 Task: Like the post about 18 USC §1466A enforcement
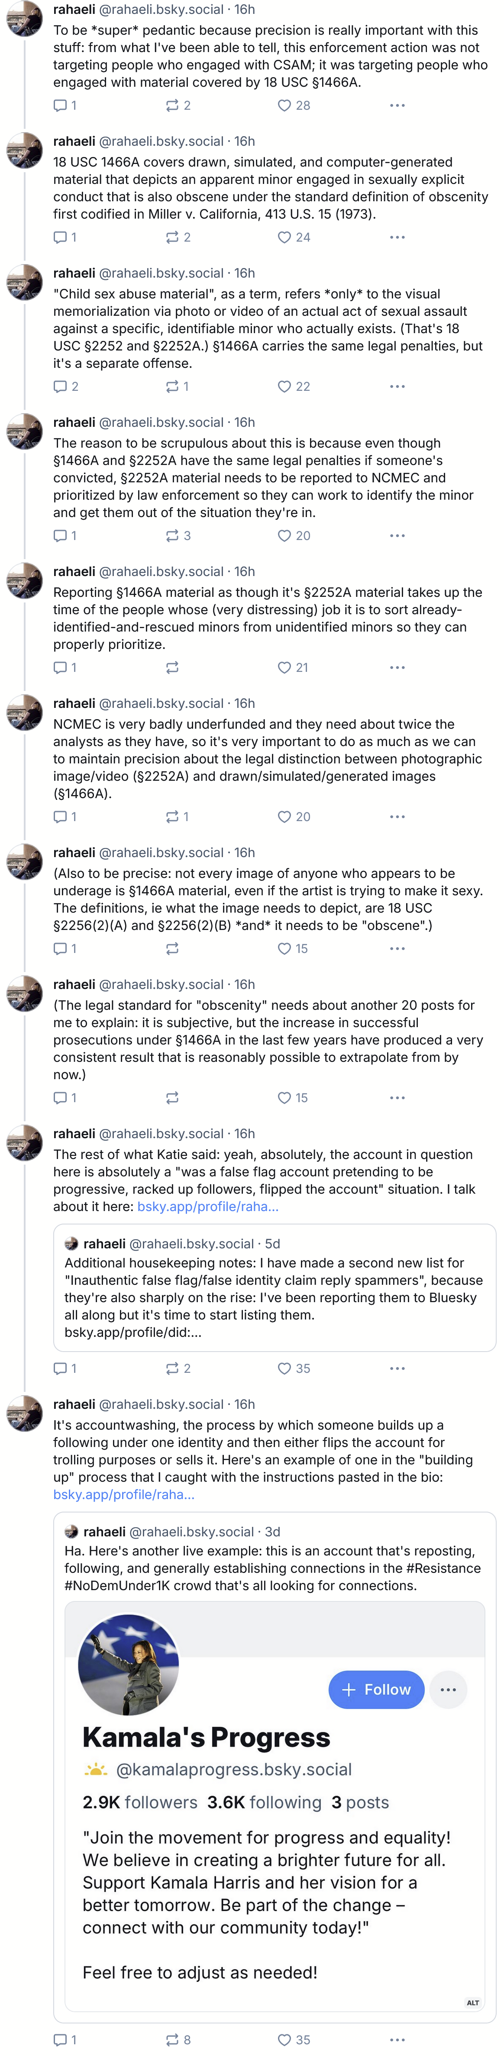pos(284,105)
